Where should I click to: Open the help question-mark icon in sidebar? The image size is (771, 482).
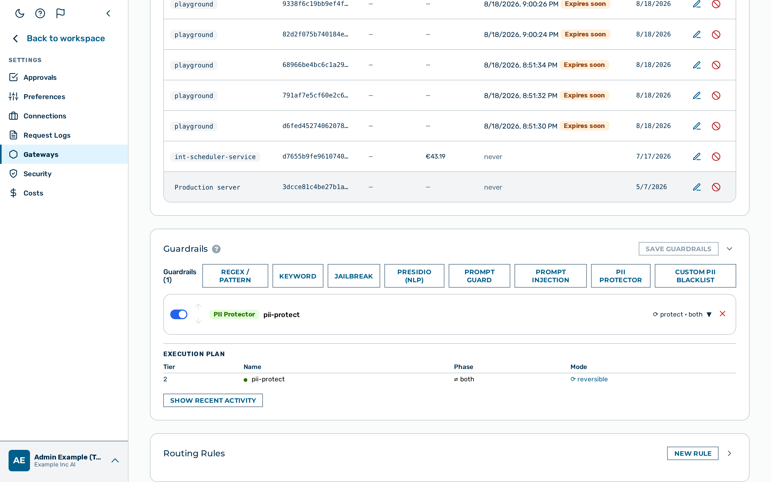tap(40, 13)
